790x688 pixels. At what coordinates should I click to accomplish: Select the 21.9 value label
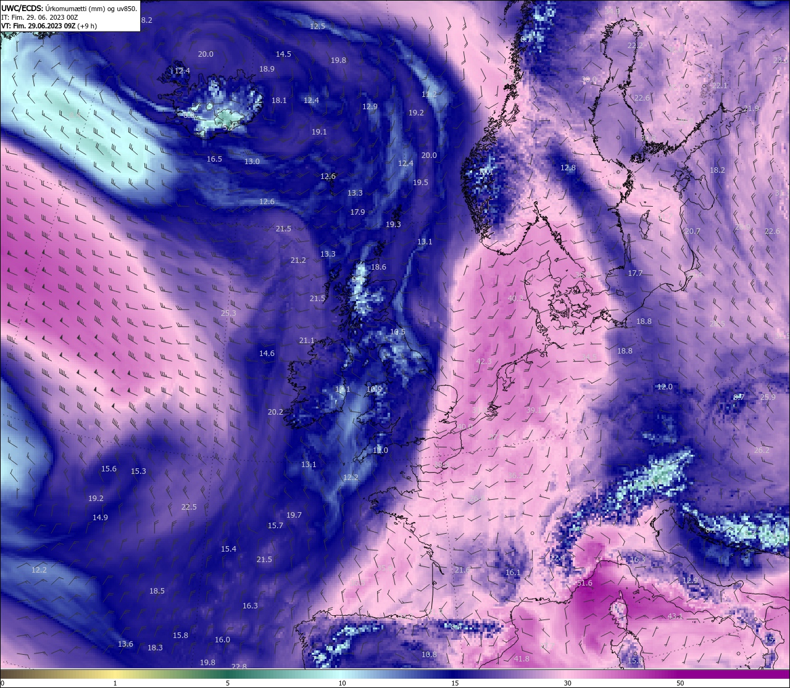tap(751, 109)
